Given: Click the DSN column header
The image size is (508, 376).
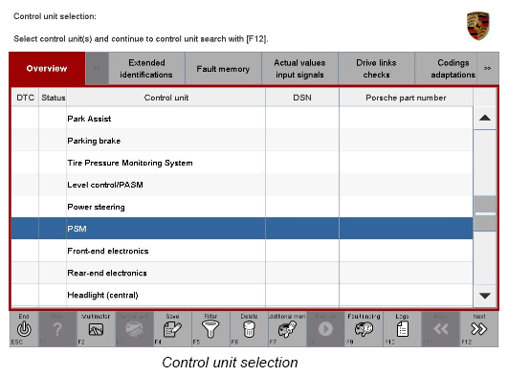Looking at the screenshot, I should [302, 98].
